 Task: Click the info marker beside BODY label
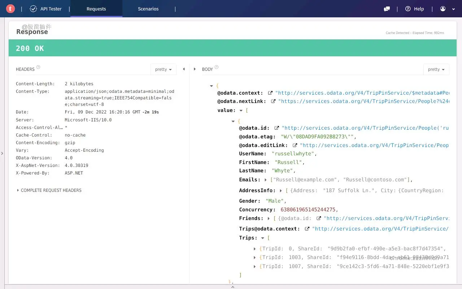coord(216,67)
